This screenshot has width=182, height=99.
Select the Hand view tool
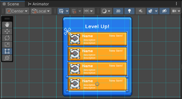[7, 25]
